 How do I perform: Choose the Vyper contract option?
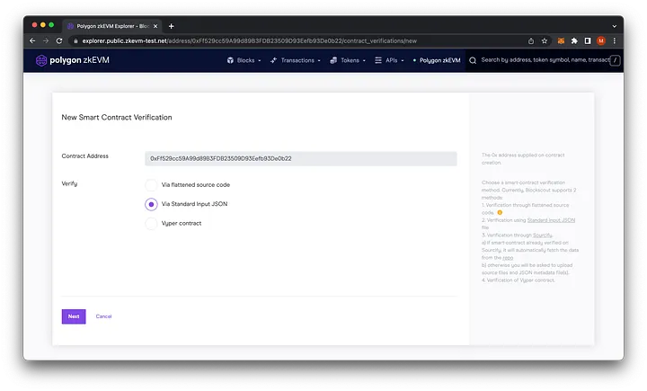(x=151, y=223)
